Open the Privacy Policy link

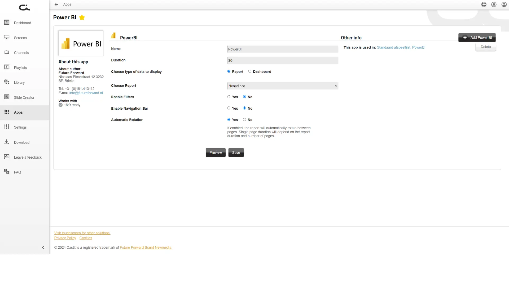(x=65, y=238)
